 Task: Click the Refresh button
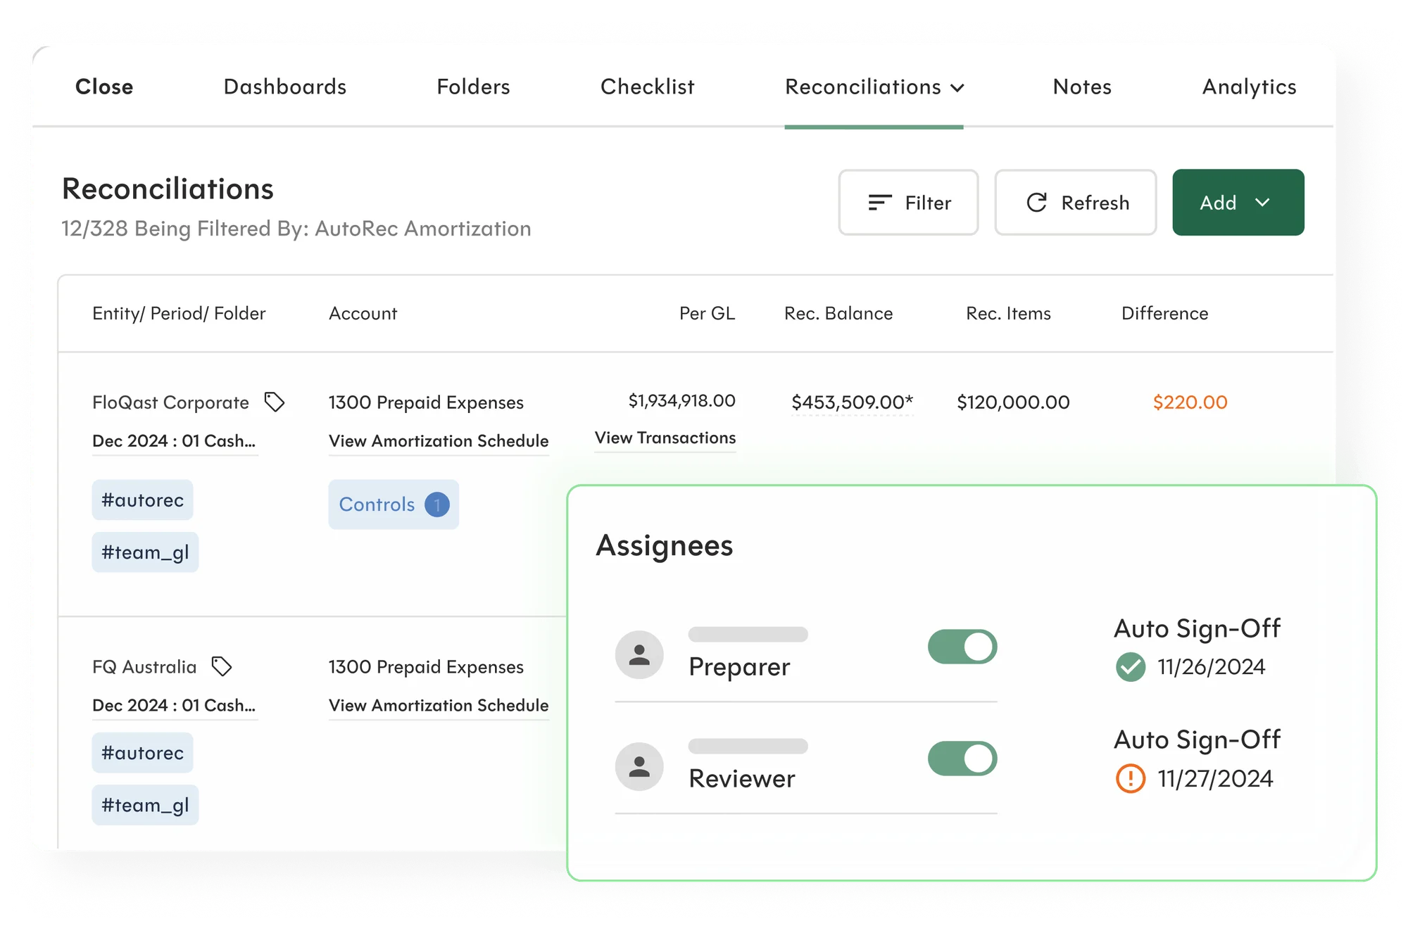[x=1075, y=203]
